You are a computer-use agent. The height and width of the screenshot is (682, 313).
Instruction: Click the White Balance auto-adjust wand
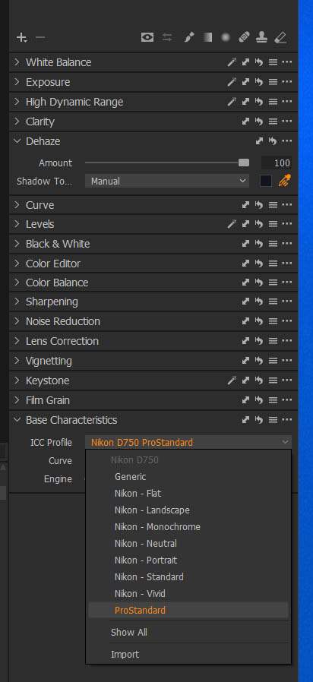coord(232,62)
